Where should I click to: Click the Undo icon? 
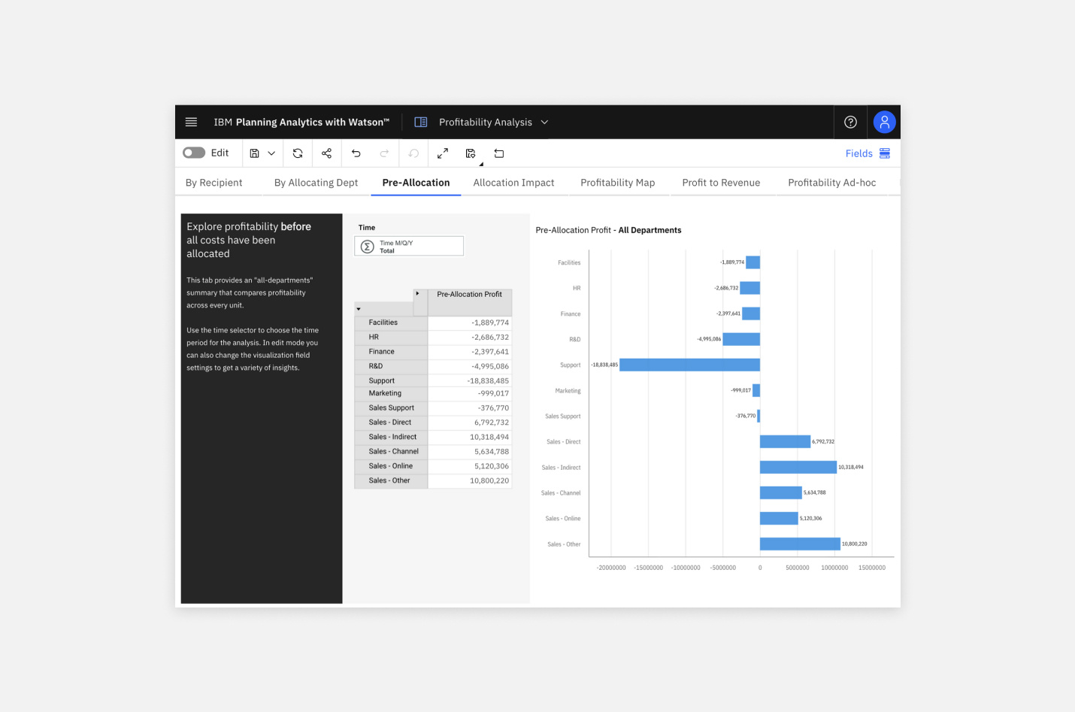point(356,153)
